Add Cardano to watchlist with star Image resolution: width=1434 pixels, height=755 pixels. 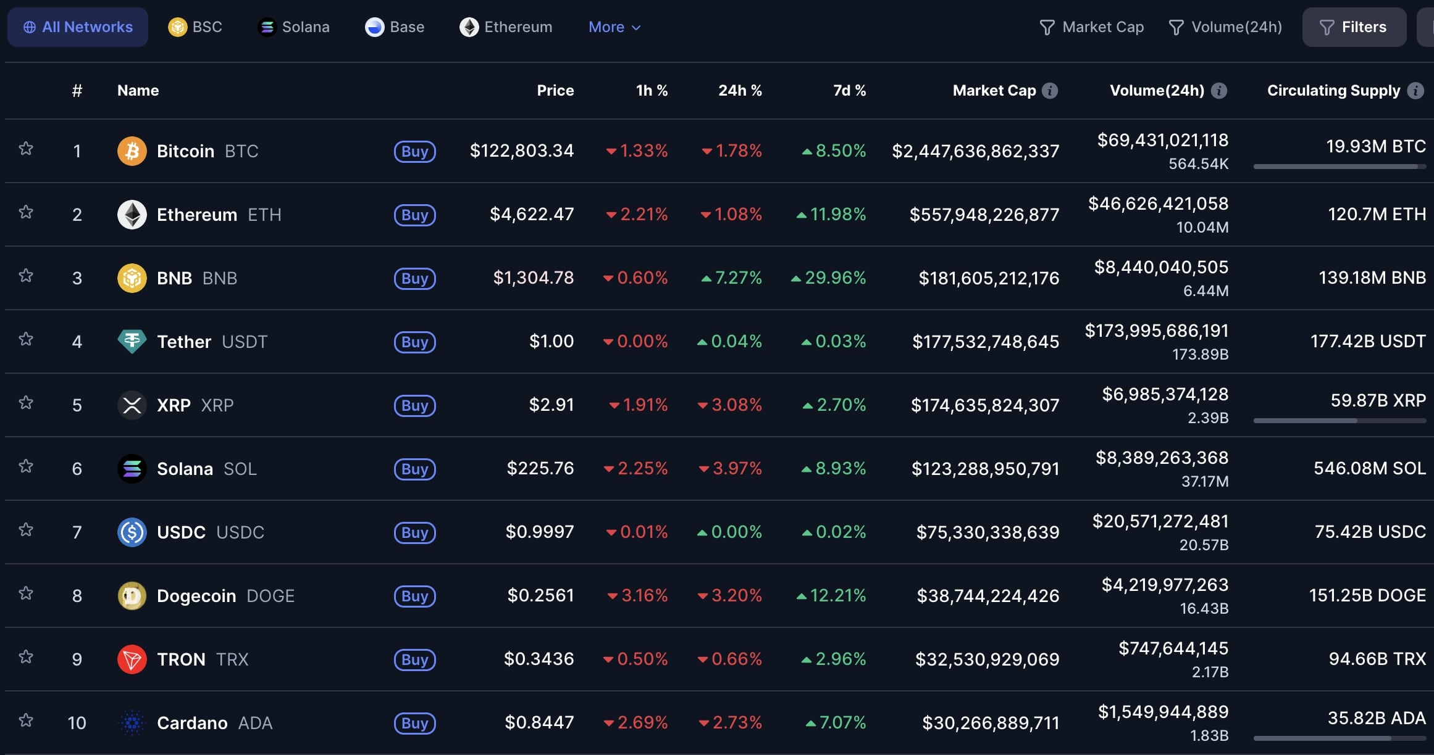26,720
